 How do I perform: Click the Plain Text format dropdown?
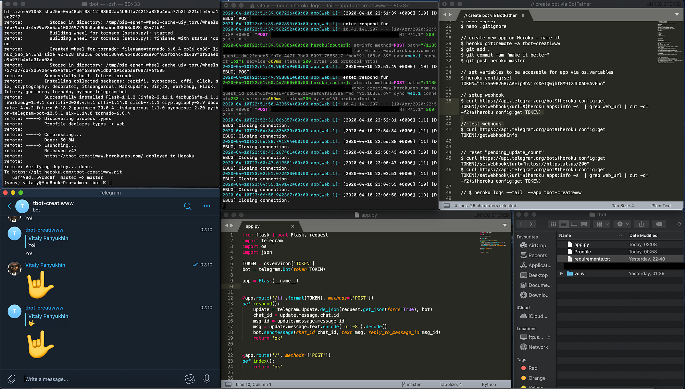coord(664,205)
